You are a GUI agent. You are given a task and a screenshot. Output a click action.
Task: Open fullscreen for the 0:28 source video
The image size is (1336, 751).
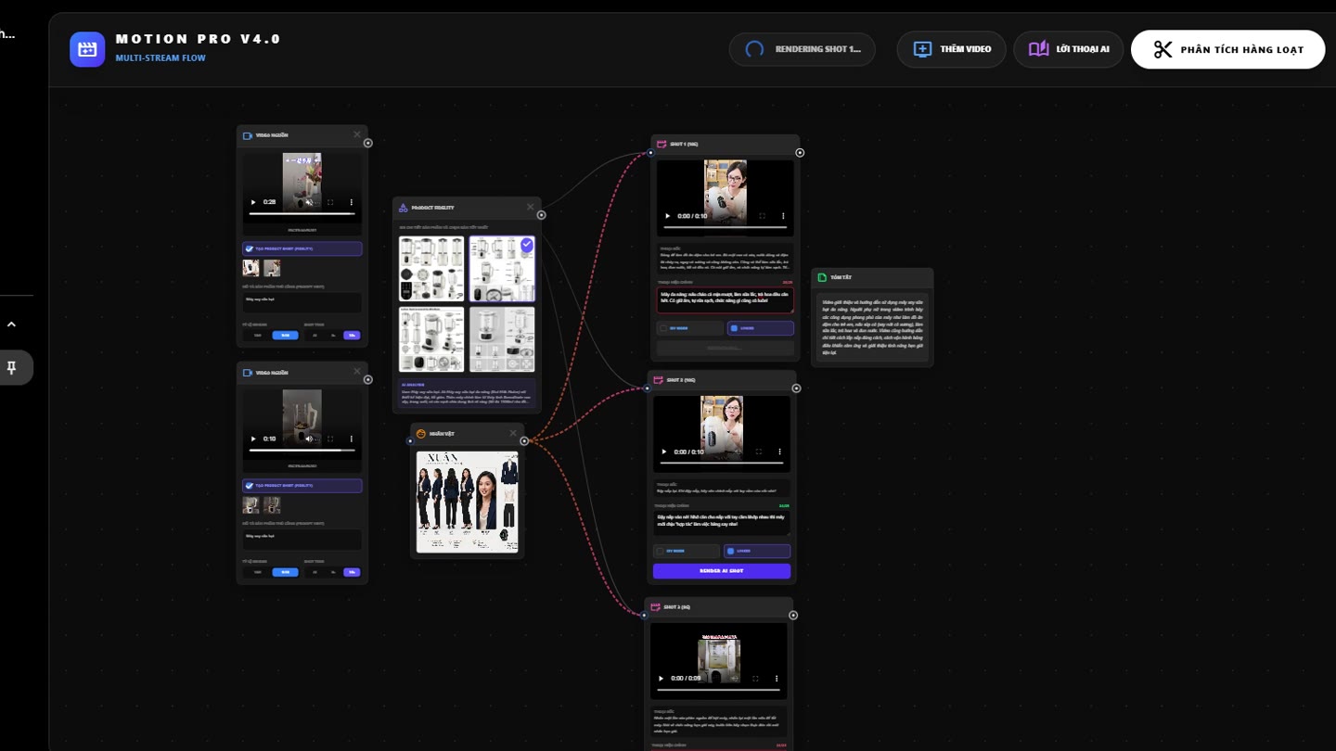click(330, 202)
